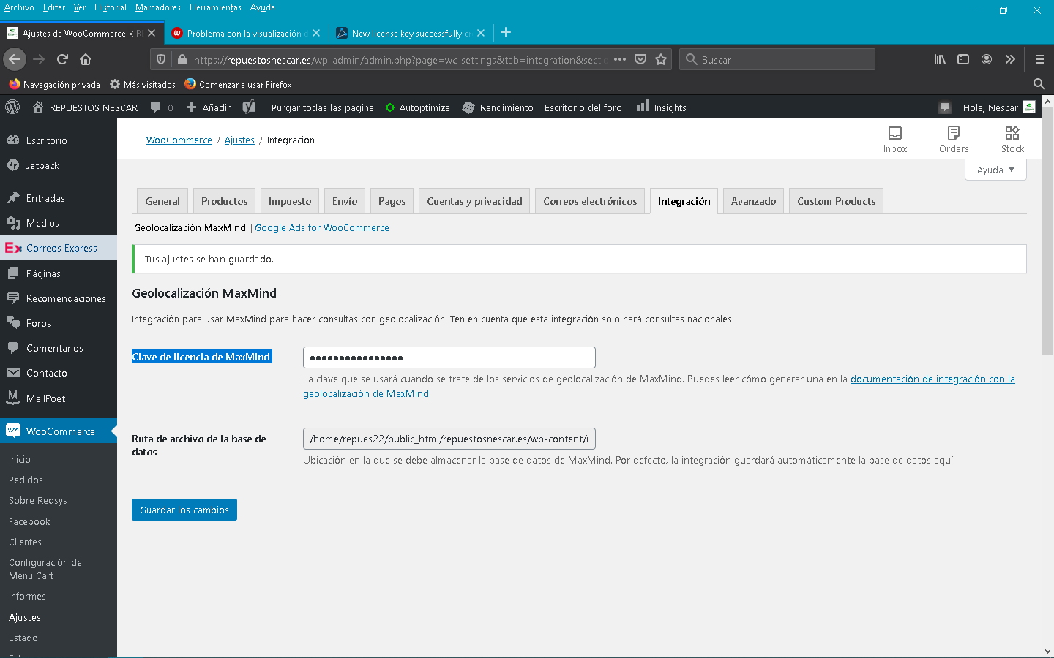Viewport: 1054px width, 658px height.
Task: Open Sobre Redsys submenu item
Action: pyautogui.click(x=38, y=500)
